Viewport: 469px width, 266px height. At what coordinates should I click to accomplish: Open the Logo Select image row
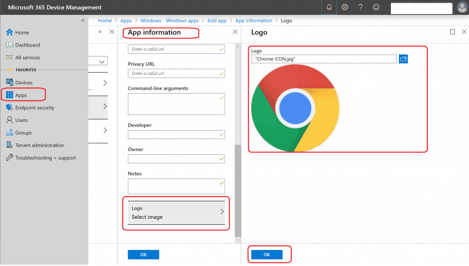pos(176,213)
